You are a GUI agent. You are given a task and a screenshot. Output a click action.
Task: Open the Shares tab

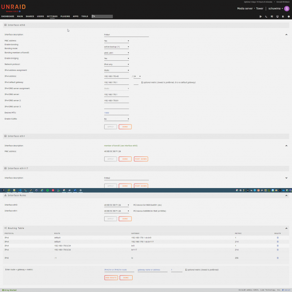[x=30, y=16]
